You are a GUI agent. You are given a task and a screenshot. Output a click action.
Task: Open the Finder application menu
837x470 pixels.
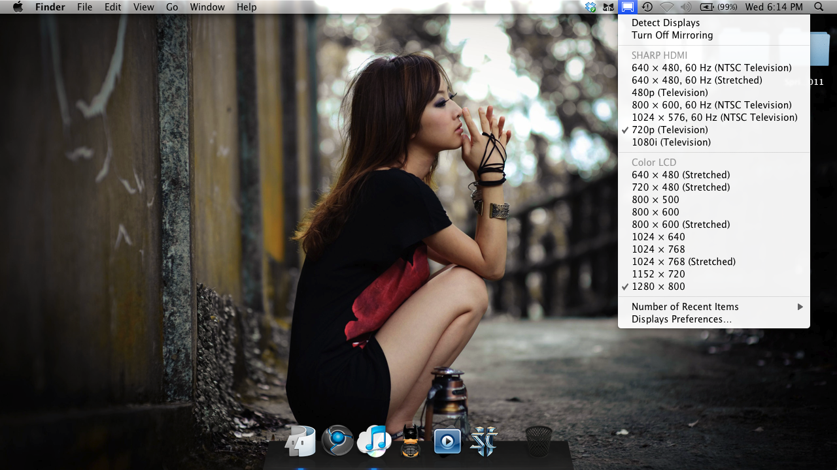[x=50, y=7]
